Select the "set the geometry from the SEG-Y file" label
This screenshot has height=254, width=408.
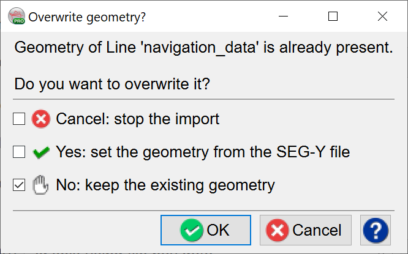[203, 152]
